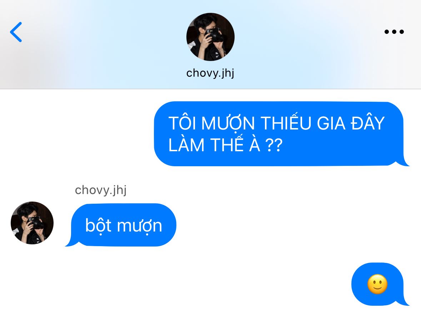Tap the small avatar beside 'bột mượn'
This screenshot has width=421, height=315.
pyautogui.click(x=32, y=223)
